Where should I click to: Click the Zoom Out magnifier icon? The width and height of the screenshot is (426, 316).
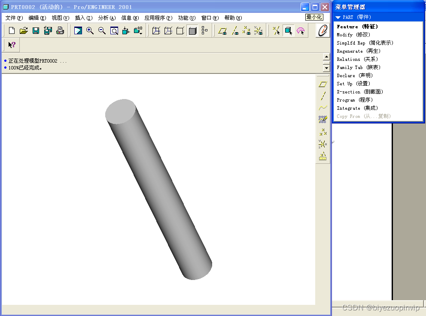coord(102,31)
